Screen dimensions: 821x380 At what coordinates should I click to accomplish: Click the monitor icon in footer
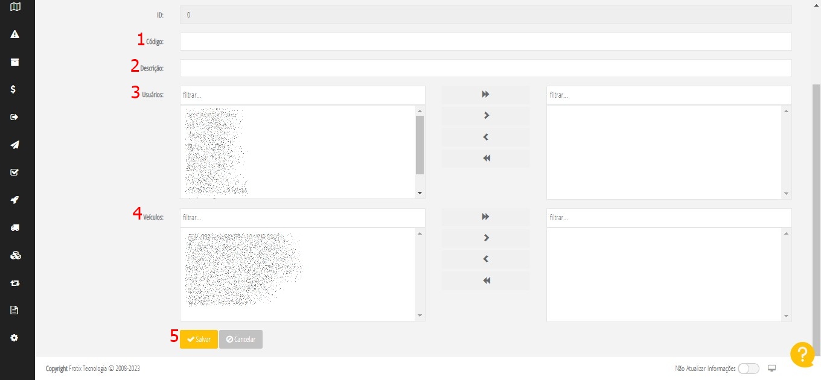pos(771,369)
